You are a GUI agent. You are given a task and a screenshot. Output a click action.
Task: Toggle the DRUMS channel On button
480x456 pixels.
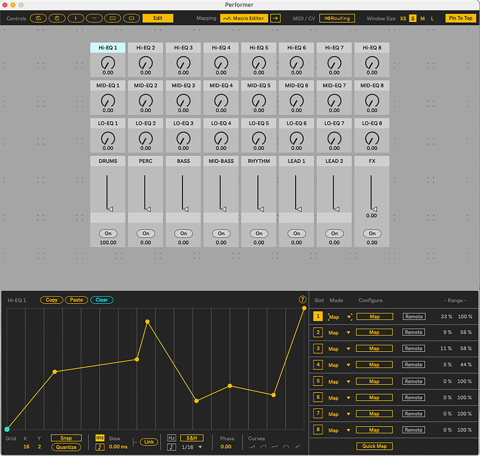tap(108, 234)
